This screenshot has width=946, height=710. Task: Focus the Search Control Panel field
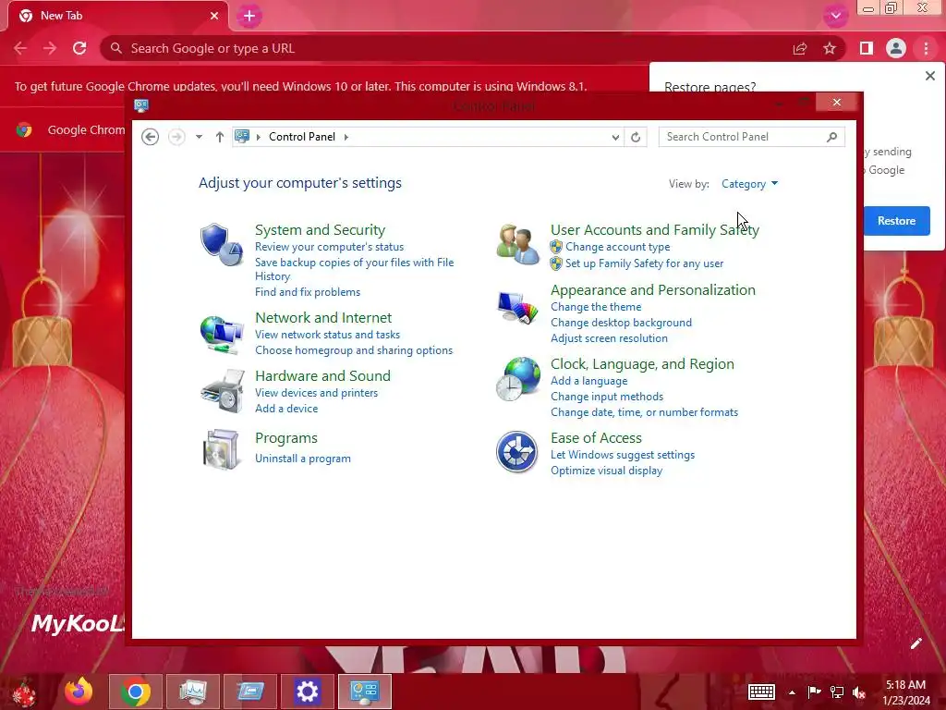coord(751,137)
